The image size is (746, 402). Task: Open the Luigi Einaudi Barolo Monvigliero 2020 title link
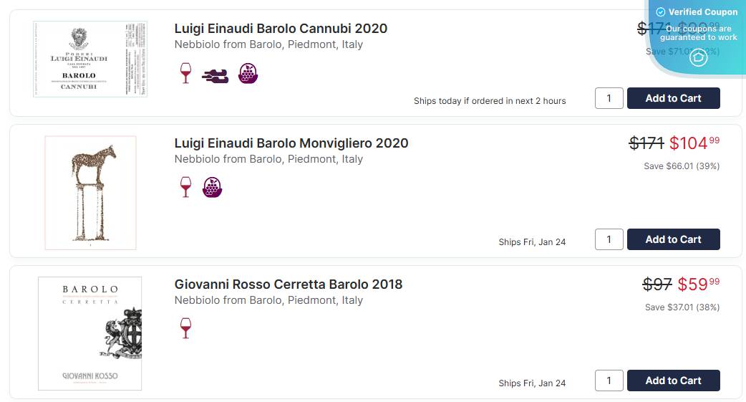(291, 143)
